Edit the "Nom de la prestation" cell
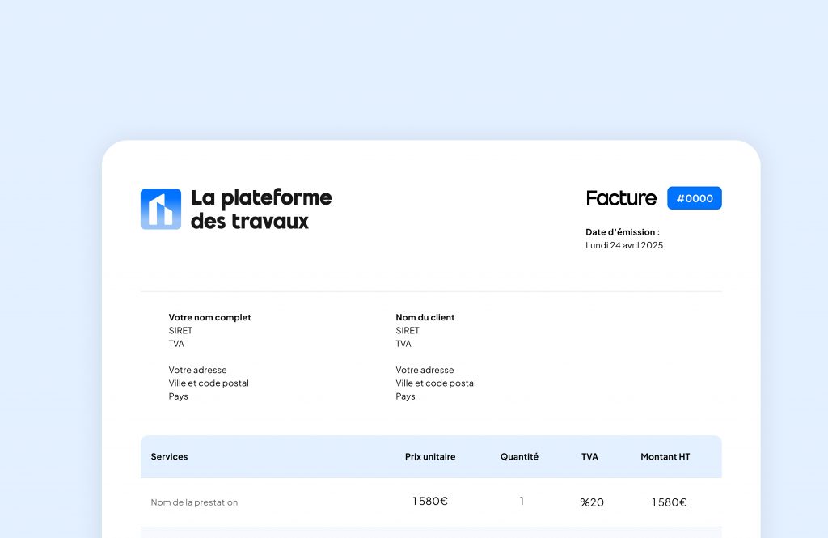The width and height of the screenshot is (828, 538). click(x=194, y=502)
